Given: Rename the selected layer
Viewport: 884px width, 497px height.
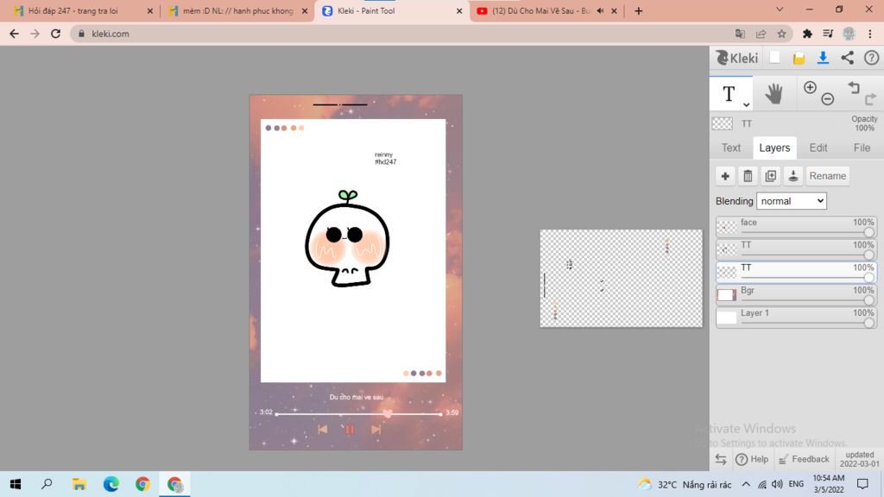Looking at the screenshot, I should click(827, 176).
